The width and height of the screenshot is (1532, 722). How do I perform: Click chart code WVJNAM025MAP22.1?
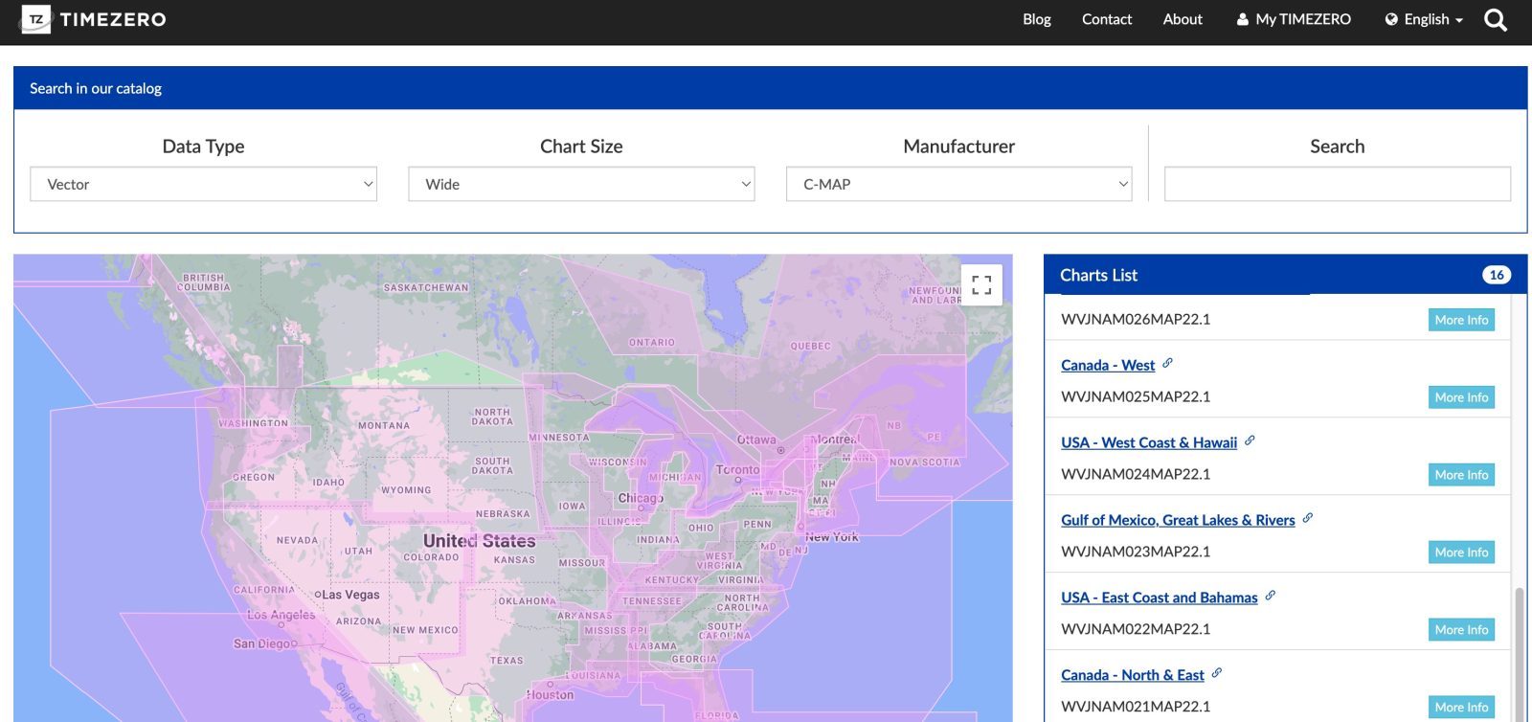pyautogui.click(x=1136, y=396)
